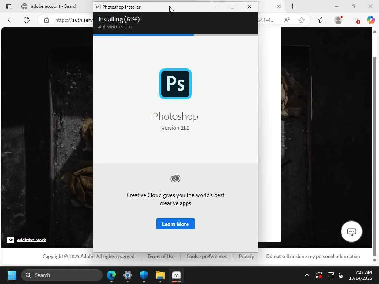379x284 pixels.
Task: Click the 'Installing (61%)' heading
Action: pyautogui.click(x=119, y=19)
